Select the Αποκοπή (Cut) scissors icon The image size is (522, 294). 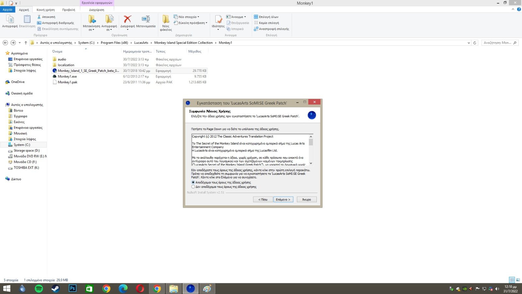39,17
